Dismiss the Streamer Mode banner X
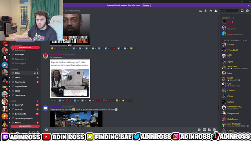 coord(249,5)
